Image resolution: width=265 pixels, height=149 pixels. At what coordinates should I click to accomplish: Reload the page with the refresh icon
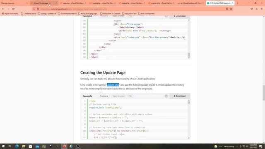pyautogui.click(x=13, y=9)
